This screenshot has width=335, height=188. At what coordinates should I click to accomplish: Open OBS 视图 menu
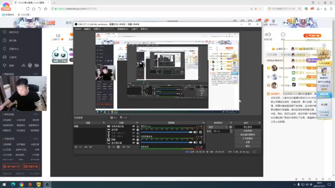point(97,29)
